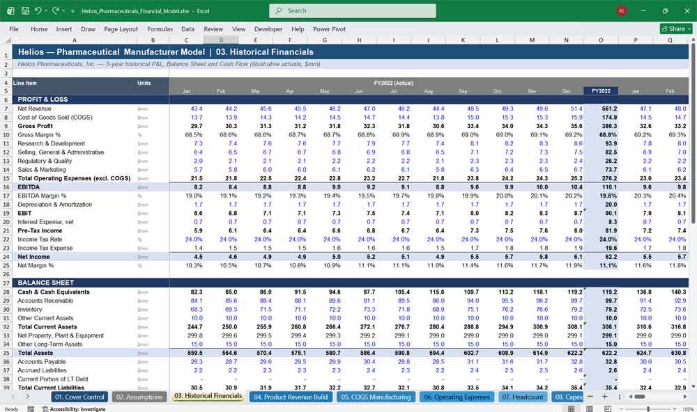Click the Excel app icon in title bar
The image size is (697, 412).
10,10
